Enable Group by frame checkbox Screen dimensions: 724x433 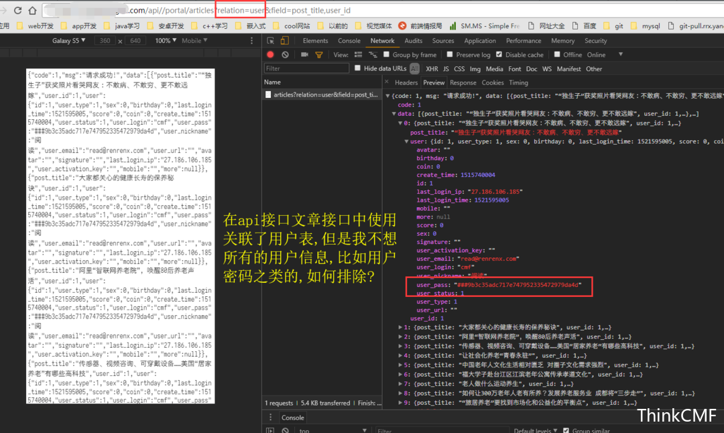[x=387, y=54]
